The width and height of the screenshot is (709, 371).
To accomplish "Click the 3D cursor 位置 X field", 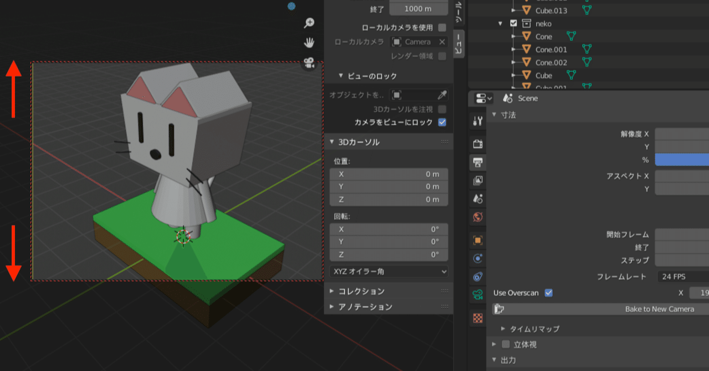I will click(x=389, y=174).
